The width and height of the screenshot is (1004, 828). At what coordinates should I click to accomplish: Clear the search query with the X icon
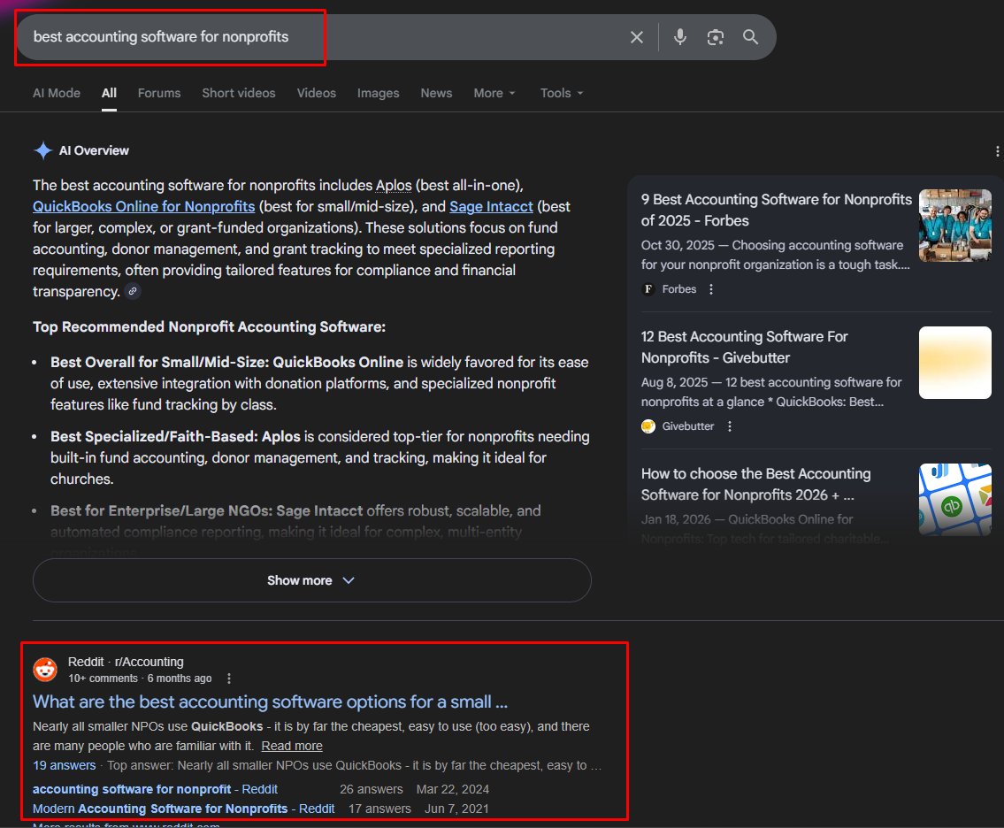pos(637,37)
